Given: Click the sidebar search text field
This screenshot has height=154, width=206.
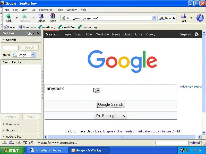Looking at the screenshot, I should coord(11,48).
